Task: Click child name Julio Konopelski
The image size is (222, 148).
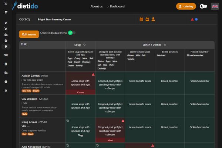Action: [x=31, y=147]
